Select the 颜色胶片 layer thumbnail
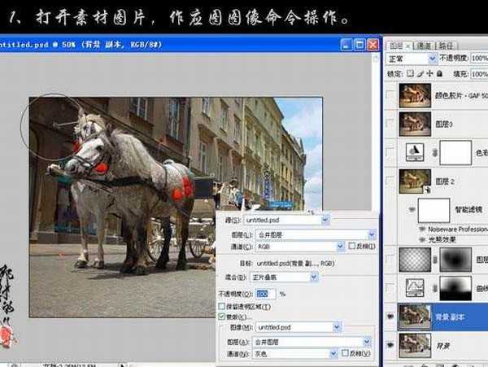Screen dimensions: 488x367 click(x=415, y=95)
